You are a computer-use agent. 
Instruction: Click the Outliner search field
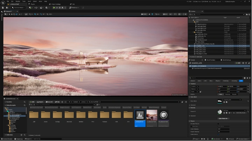pyautogui.click(x=218, y=15)
